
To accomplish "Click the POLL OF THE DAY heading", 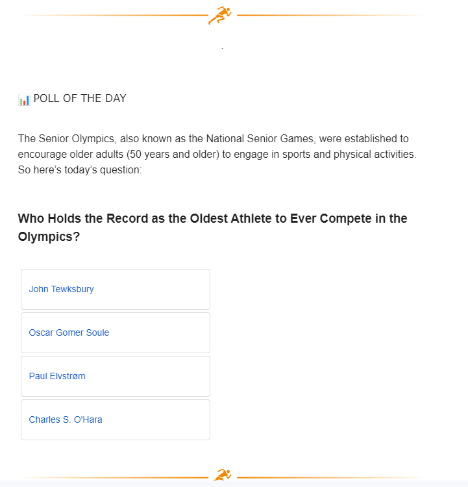I will 80,99.
